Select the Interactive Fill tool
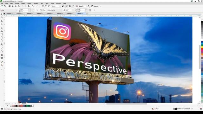 click(x=2, y=66)
